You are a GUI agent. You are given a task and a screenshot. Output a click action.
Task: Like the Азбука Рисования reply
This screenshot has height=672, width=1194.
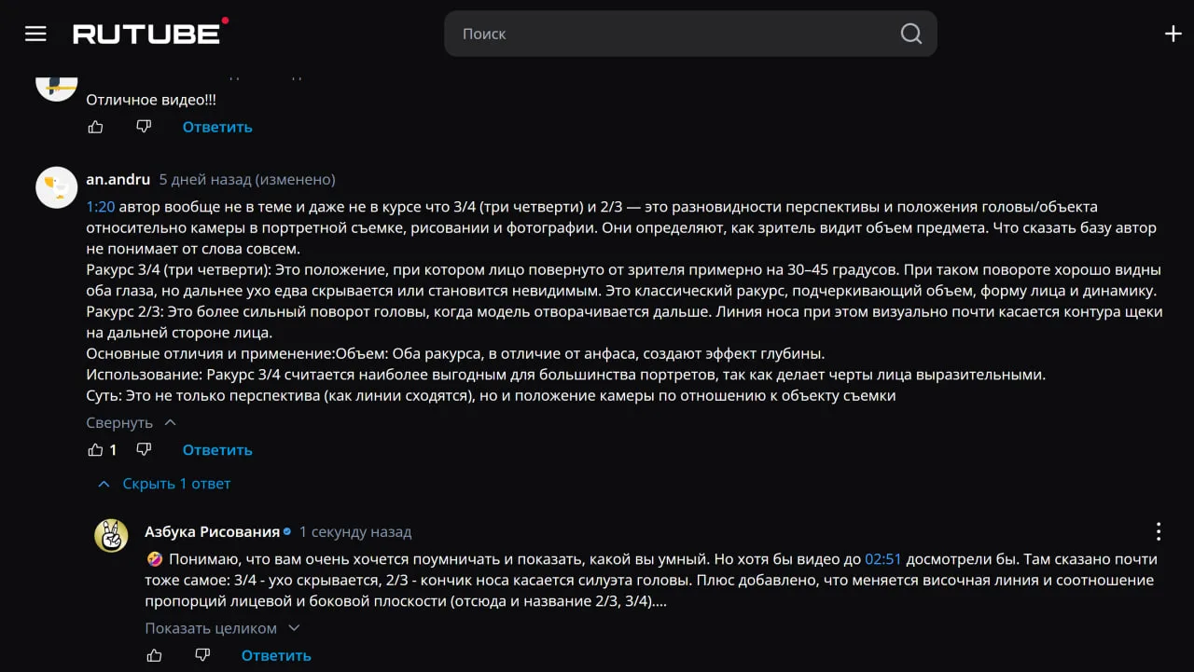[x=154, y=656]
